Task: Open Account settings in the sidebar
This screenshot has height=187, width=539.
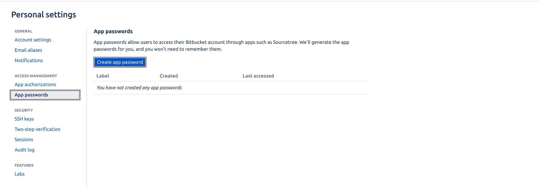Action: (33, 40)
